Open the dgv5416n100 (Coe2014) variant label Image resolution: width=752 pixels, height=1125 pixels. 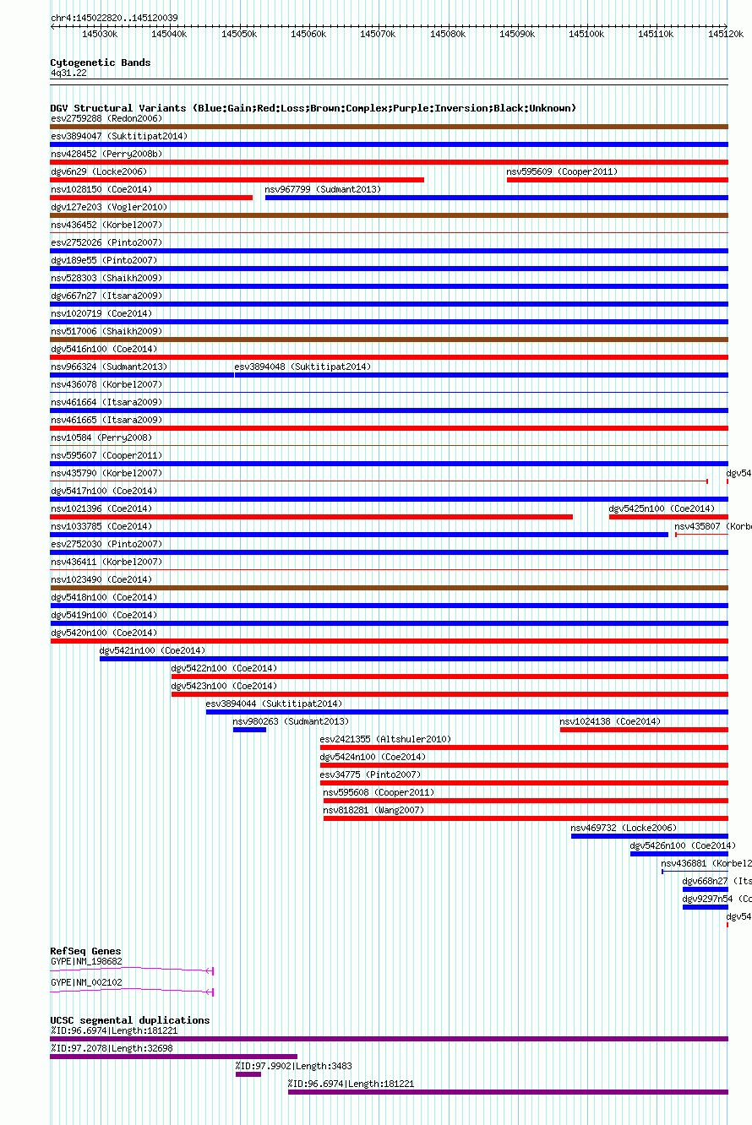pyautogui.click(x=104, y=349)
